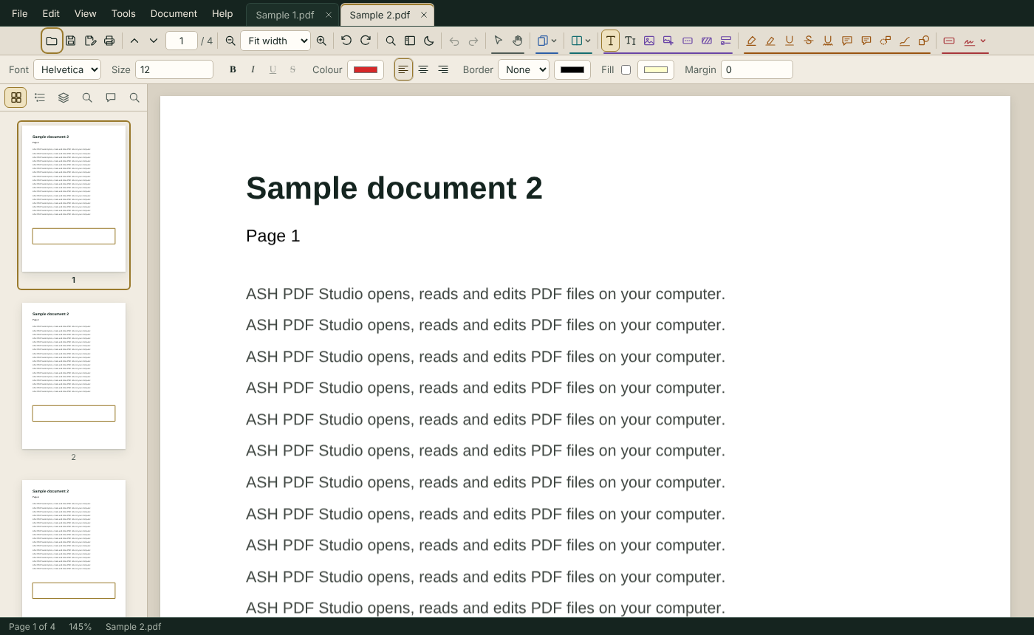
Task: Select the squiggly underline annotation tool
Action: (828, 41)
